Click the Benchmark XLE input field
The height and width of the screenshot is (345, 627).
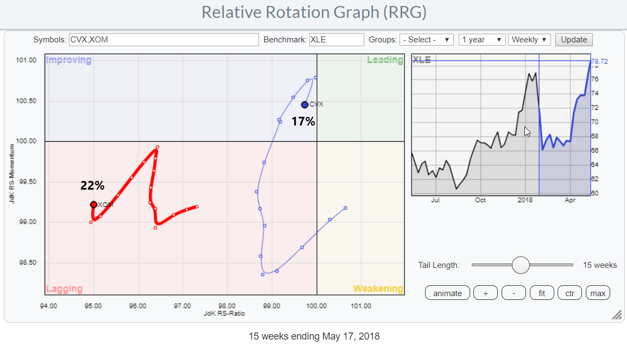[337, 40]
